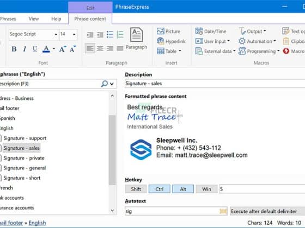Screen dimensions: 305x228
Task: Open the View ribbon tab
Action: [34, 19]
